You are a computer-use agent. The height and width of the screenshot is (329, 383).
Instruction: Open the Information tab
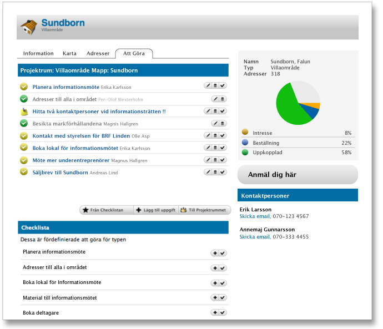click(x=38, y=54)
